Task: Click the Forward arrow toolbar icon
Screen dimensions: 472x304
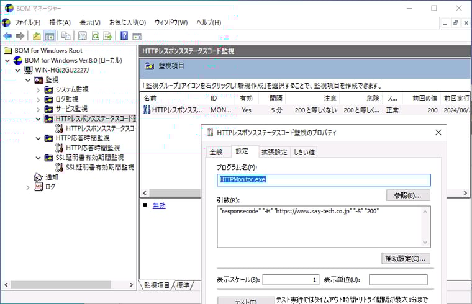Action: 20,36
